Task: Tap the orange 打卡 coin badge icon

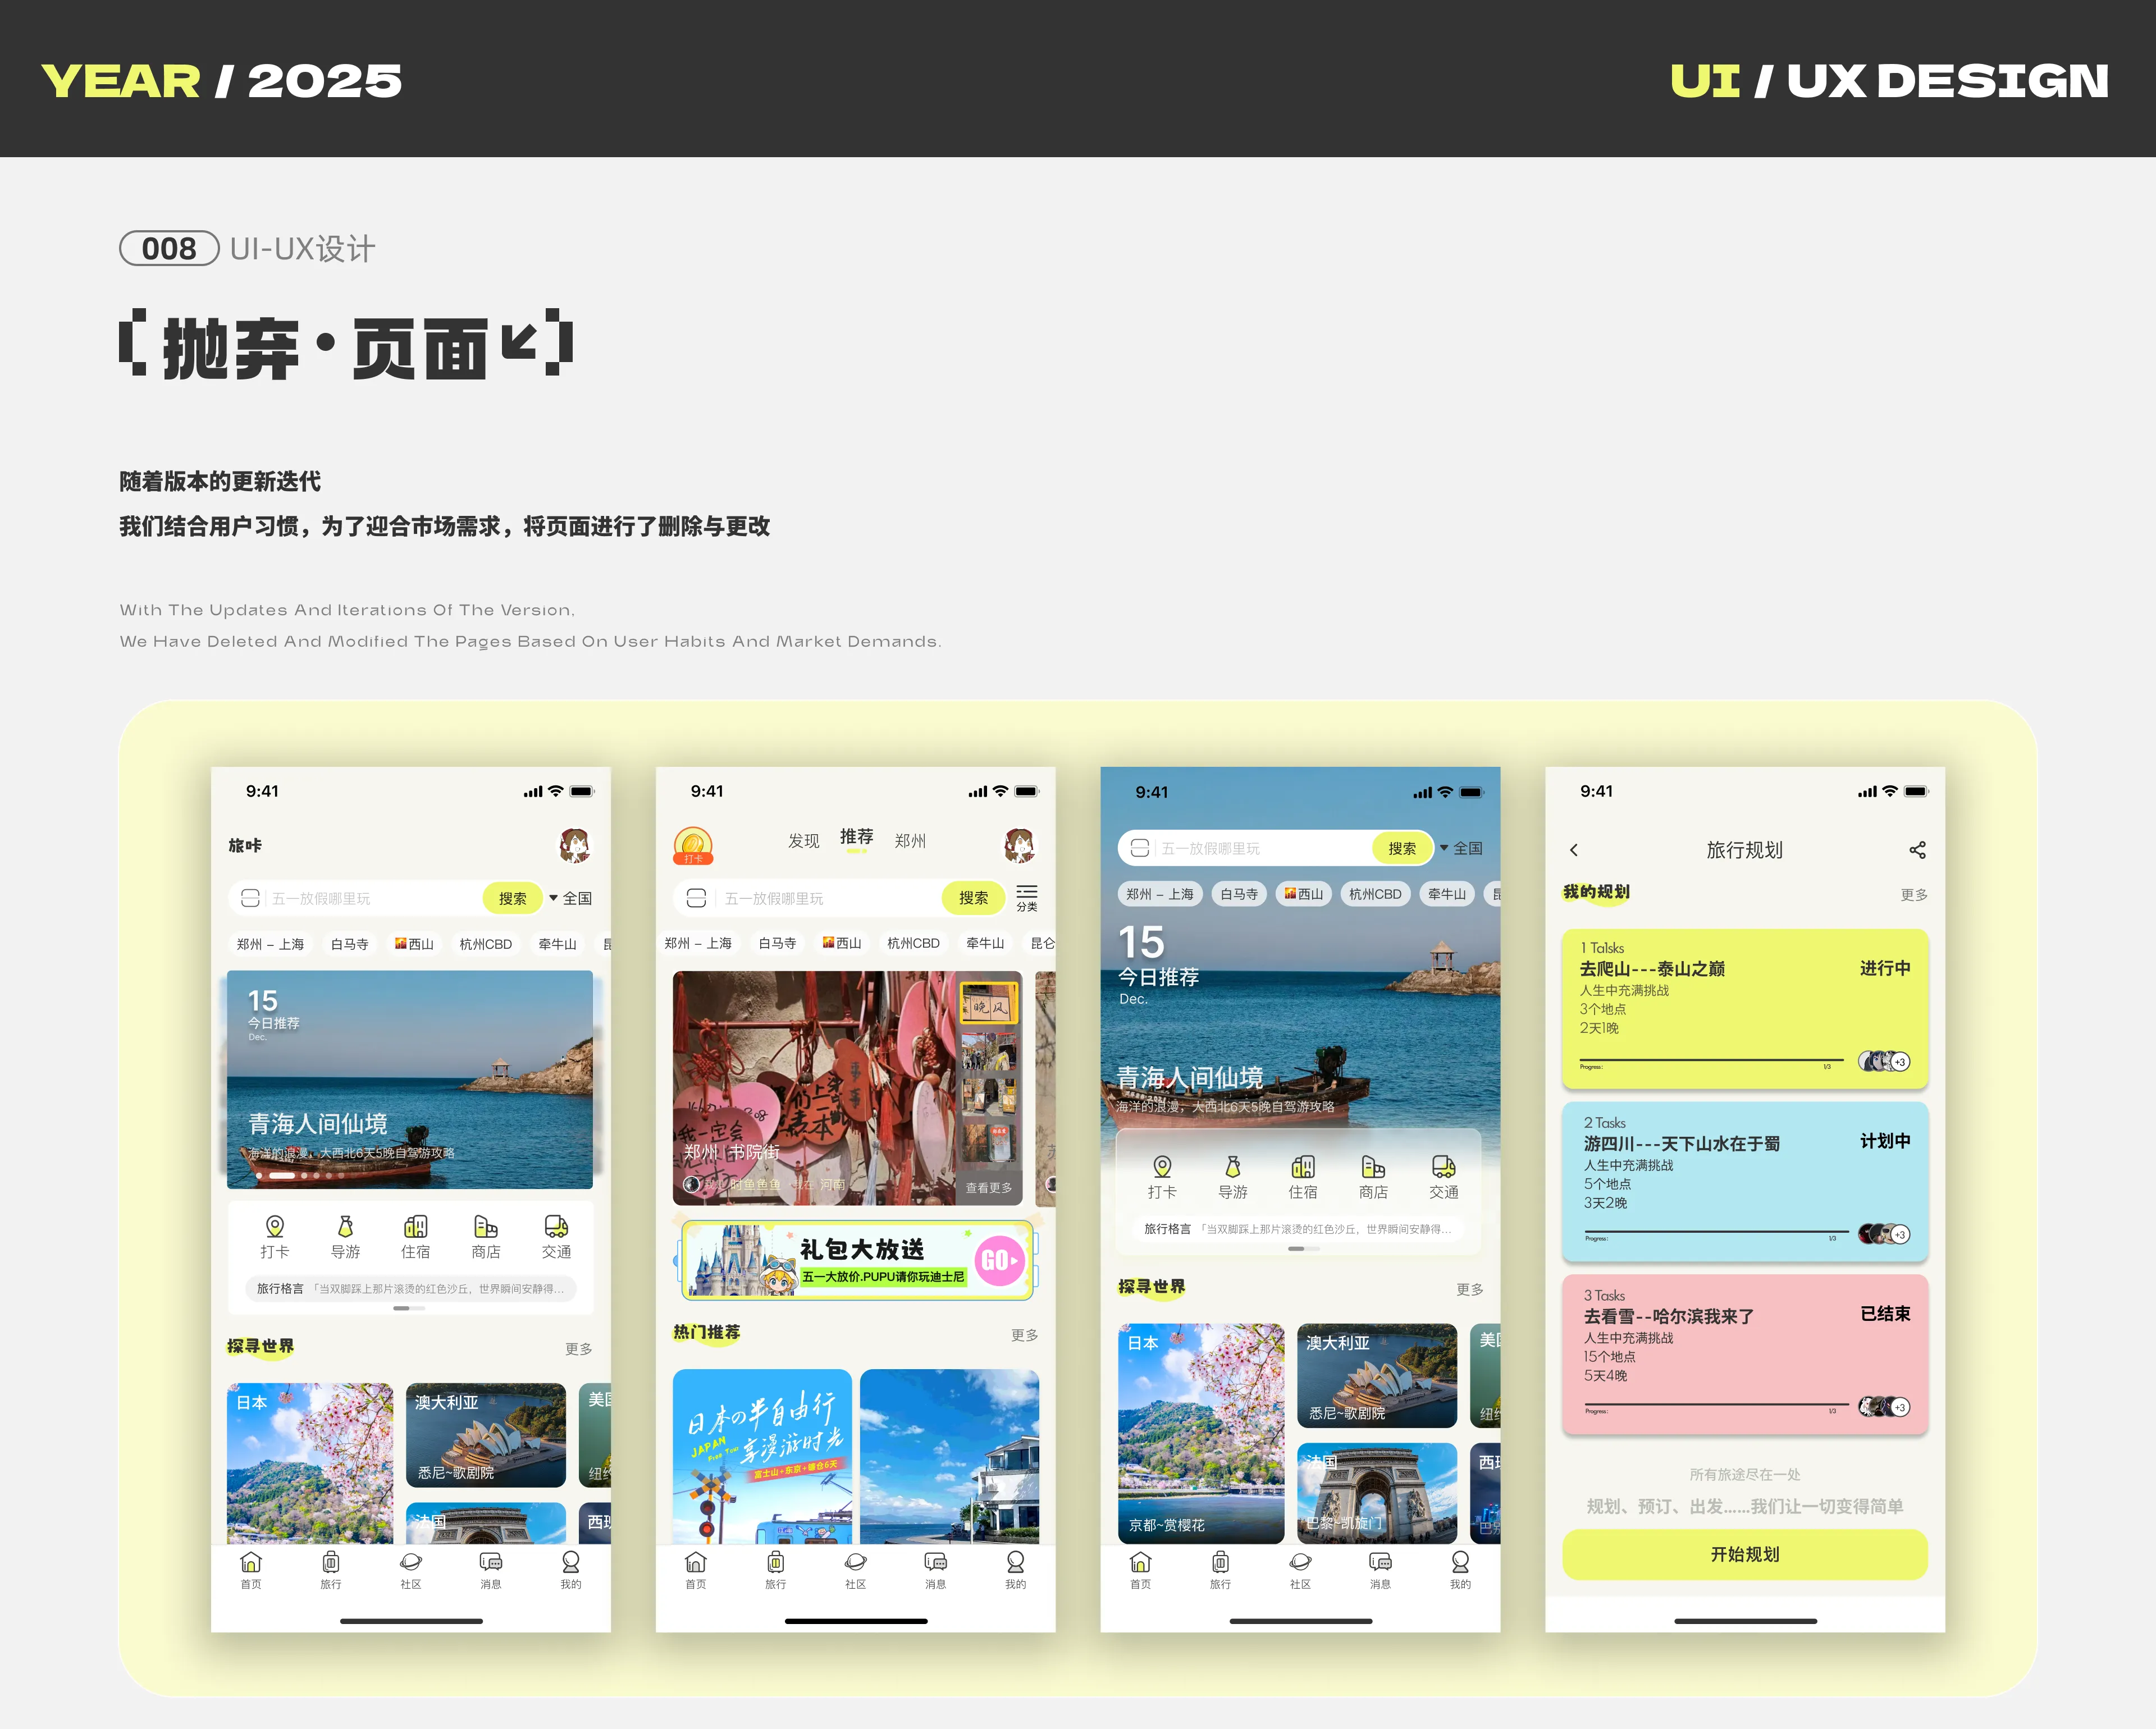Action: coord(693,845)
